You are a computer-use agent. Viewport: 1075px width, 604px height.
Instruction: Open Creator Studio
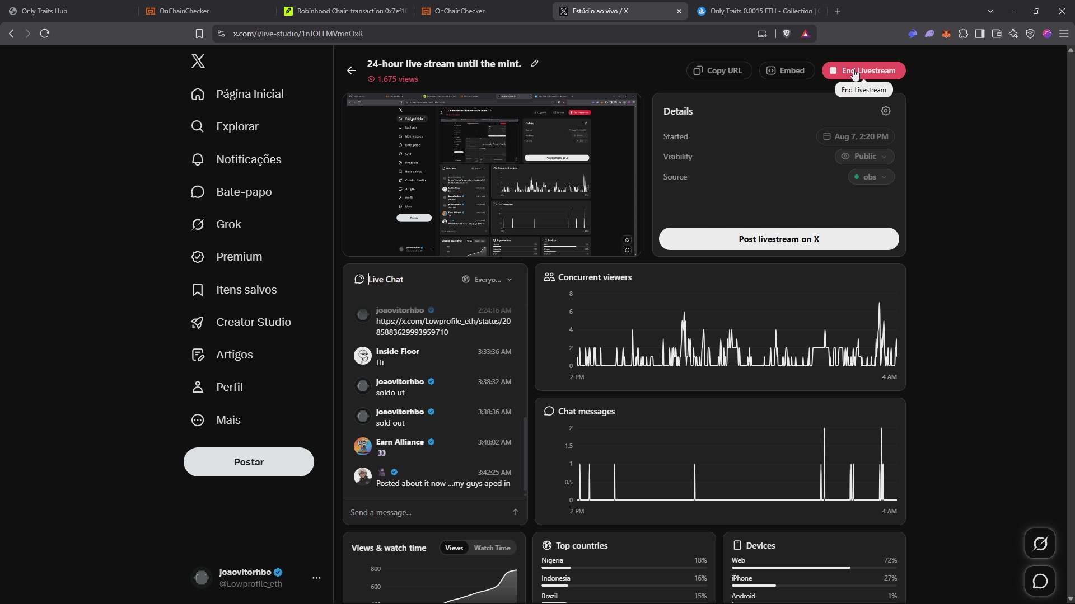(x=241, y=322)
